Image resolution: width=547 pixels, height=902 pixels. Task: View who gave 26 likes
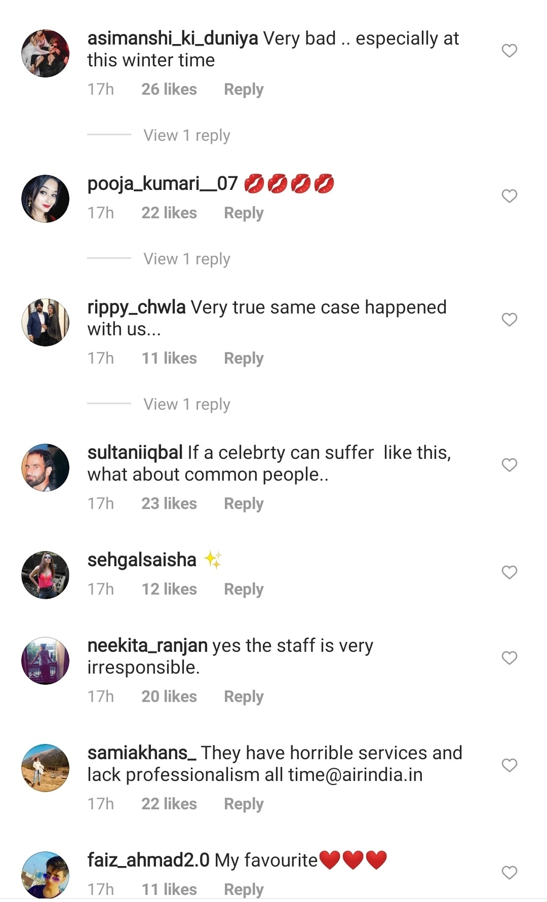click(x=169, y=89)
